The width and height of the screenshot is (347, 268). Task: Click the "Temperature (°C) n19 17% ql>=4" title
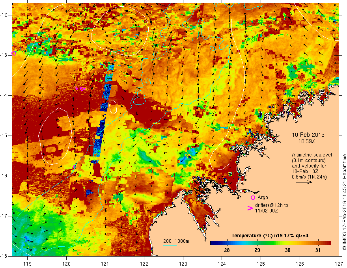270,236
